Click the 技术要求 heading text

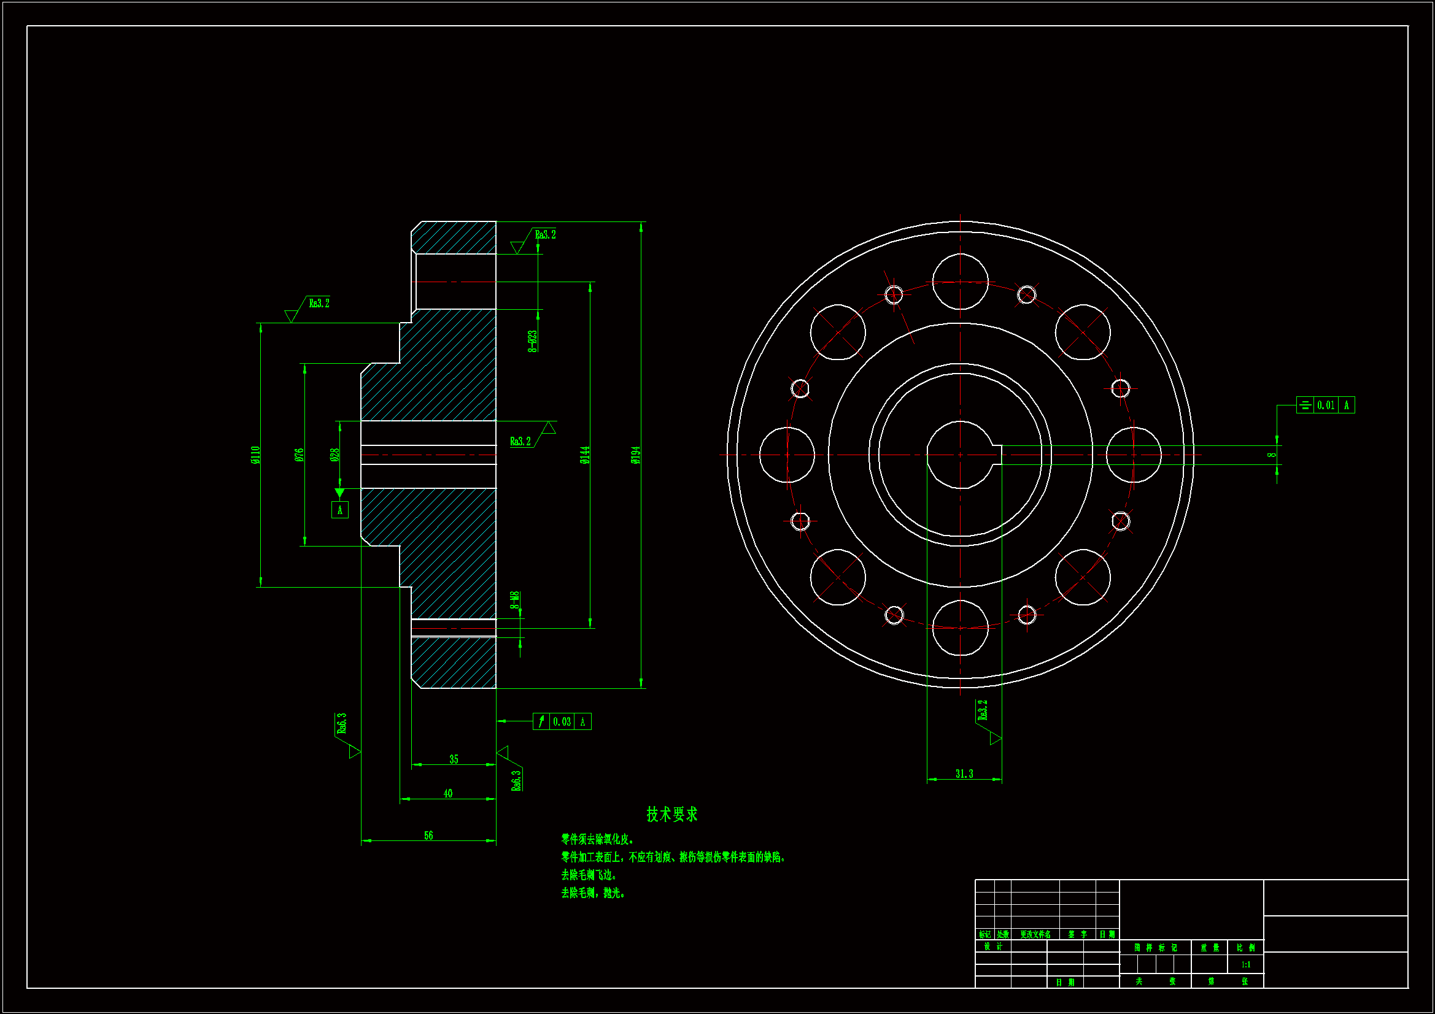pos(672,815)
